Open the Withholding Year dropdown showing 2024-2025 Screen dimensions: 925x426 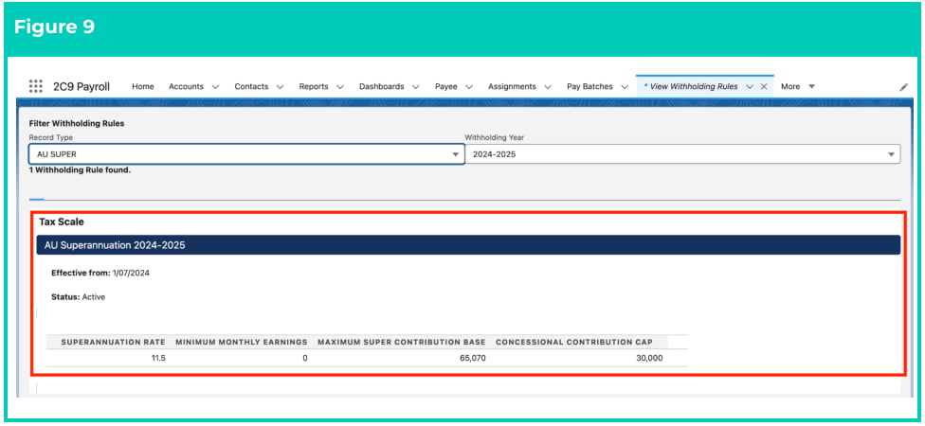click(682, 153)
